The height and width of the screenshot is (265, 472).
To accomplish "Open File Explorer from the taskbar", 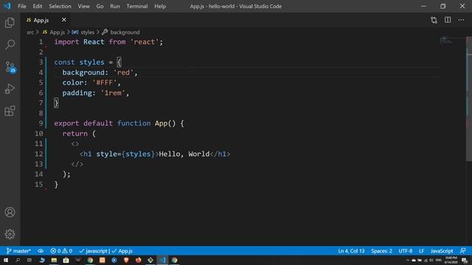I will 54,260.
